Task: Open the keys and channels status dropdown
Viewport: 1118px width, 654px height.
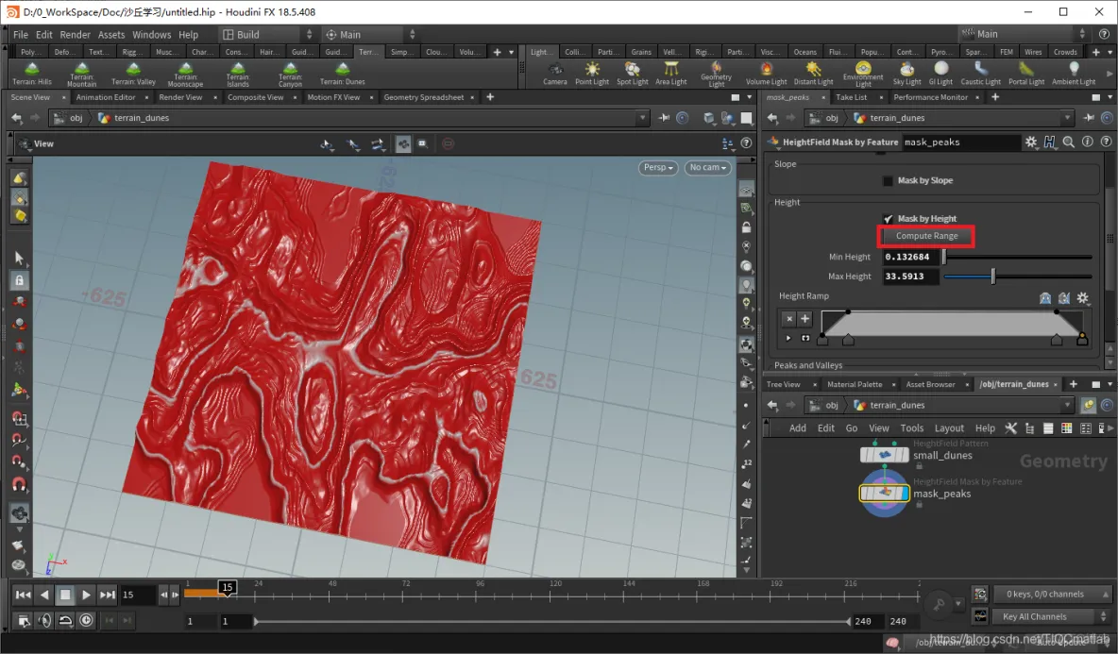Action: pyautogui.click(x=1053, y=594)
